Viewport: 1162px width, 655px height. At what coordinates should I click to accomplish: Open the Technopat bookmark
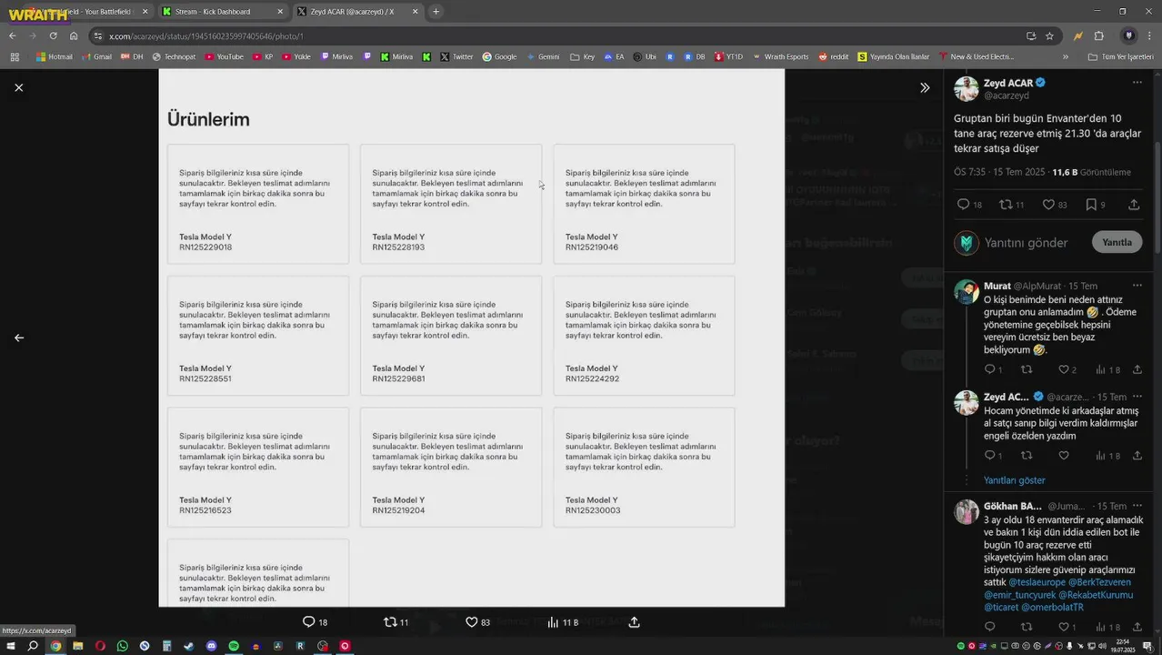point(174,56)
